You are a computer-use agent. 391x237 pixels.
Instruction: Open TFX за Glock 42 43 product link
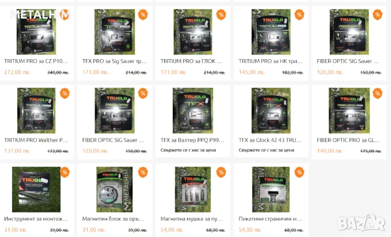[270, 140]
